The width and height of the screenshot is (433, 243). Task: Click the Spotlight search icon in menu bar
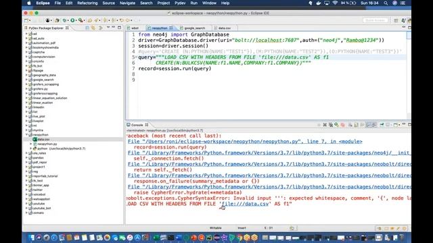[386, 3]
